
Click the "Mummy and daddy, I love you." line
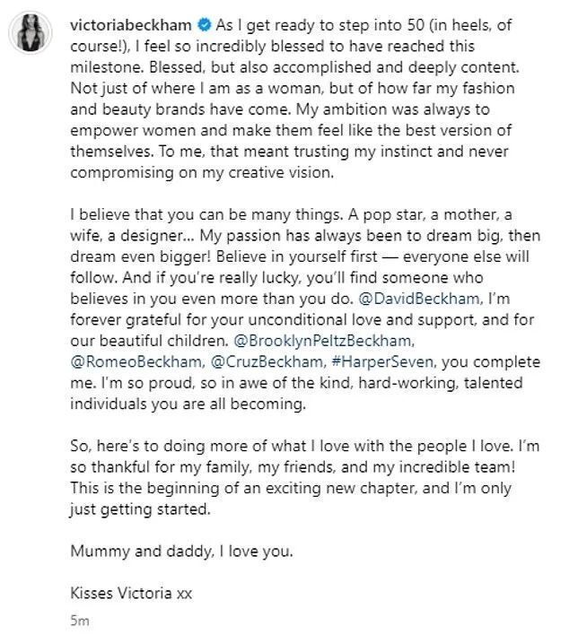click(163, 551)
